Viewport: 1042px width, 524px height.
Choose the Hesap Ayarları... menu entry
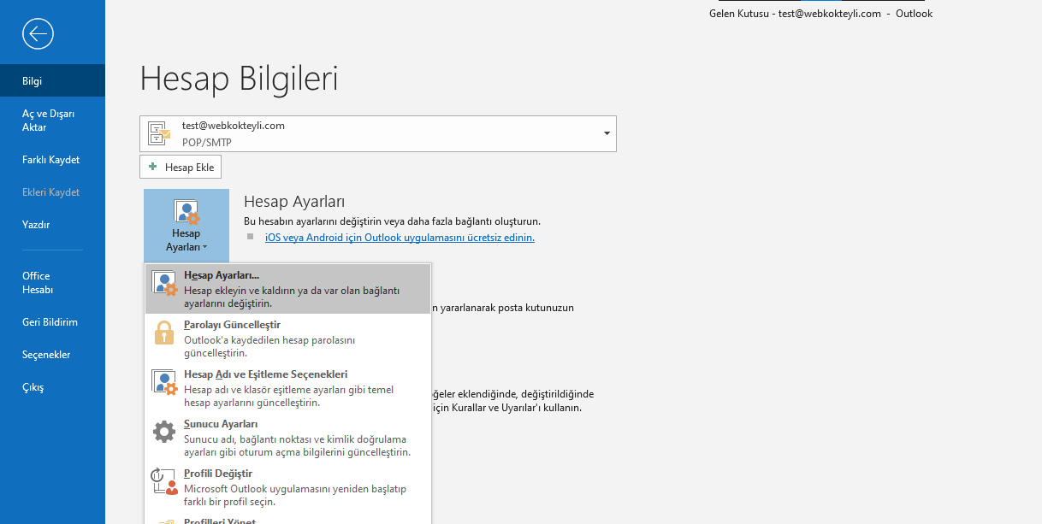[x=288, y=289]
